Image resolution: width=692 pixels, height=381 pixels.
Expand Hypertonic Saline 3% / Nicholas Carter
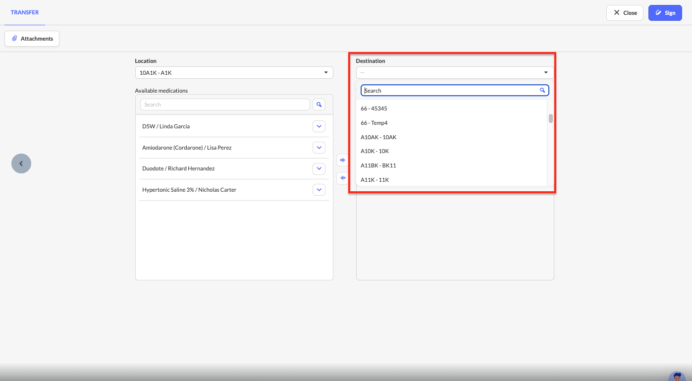pos(319,190)
